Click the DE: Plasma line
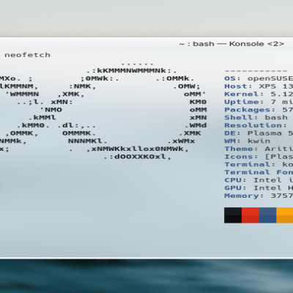 pos(259,133)
